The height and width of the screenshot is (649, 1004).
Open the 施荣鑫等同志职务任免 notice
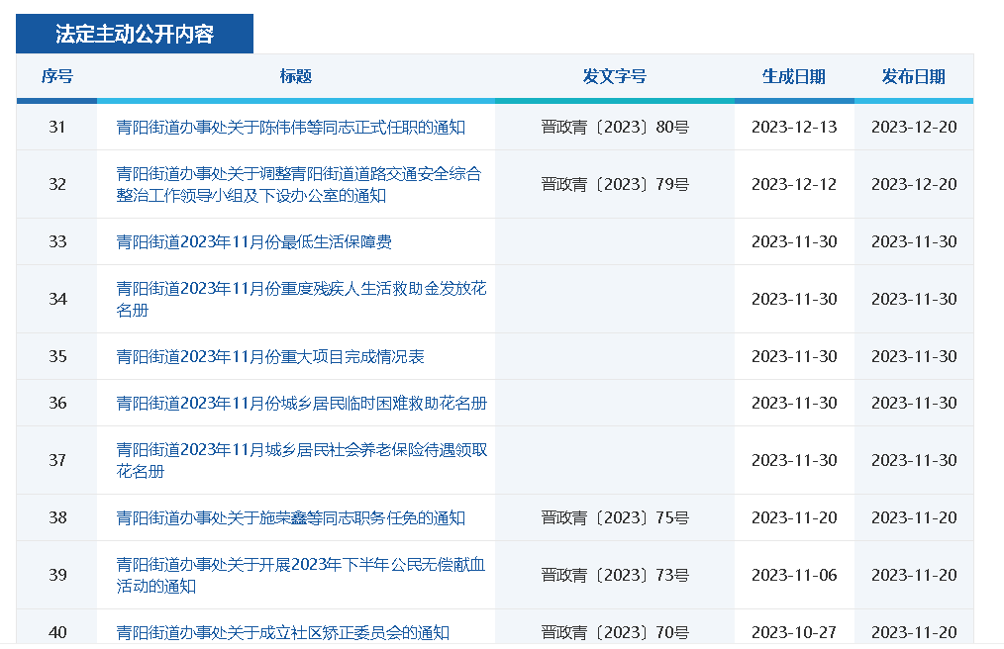291,517
